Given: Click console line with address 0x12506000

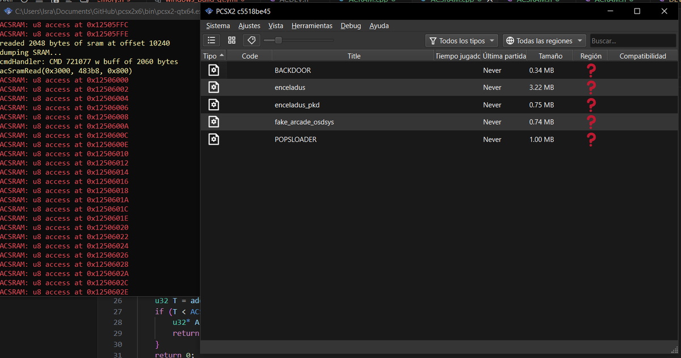Looking at the screenshot, I should tap(64, 80).
